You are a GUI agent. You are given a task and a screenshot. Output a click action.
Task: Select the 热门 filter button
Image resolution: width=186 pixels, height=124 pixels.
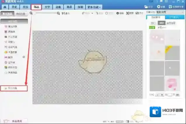153,23
